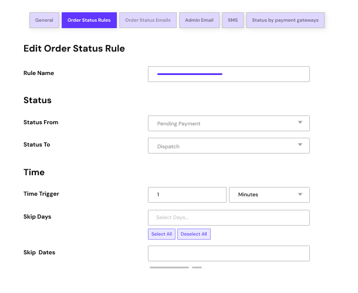Expand Status From dropdown arrow
This screenshot has height=293, width=358.
coord(300,122)
